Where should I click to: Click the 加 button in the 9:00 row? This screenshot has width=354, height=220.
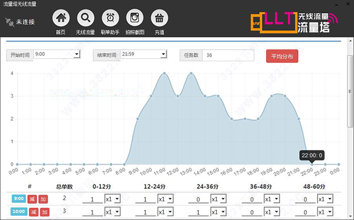(x=43, y=199)
